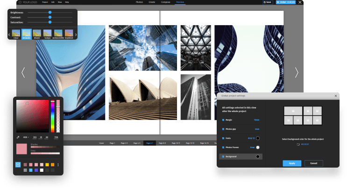Open the HSB color mode dropdown
The image size is (347, 190).
click(28, 137)
